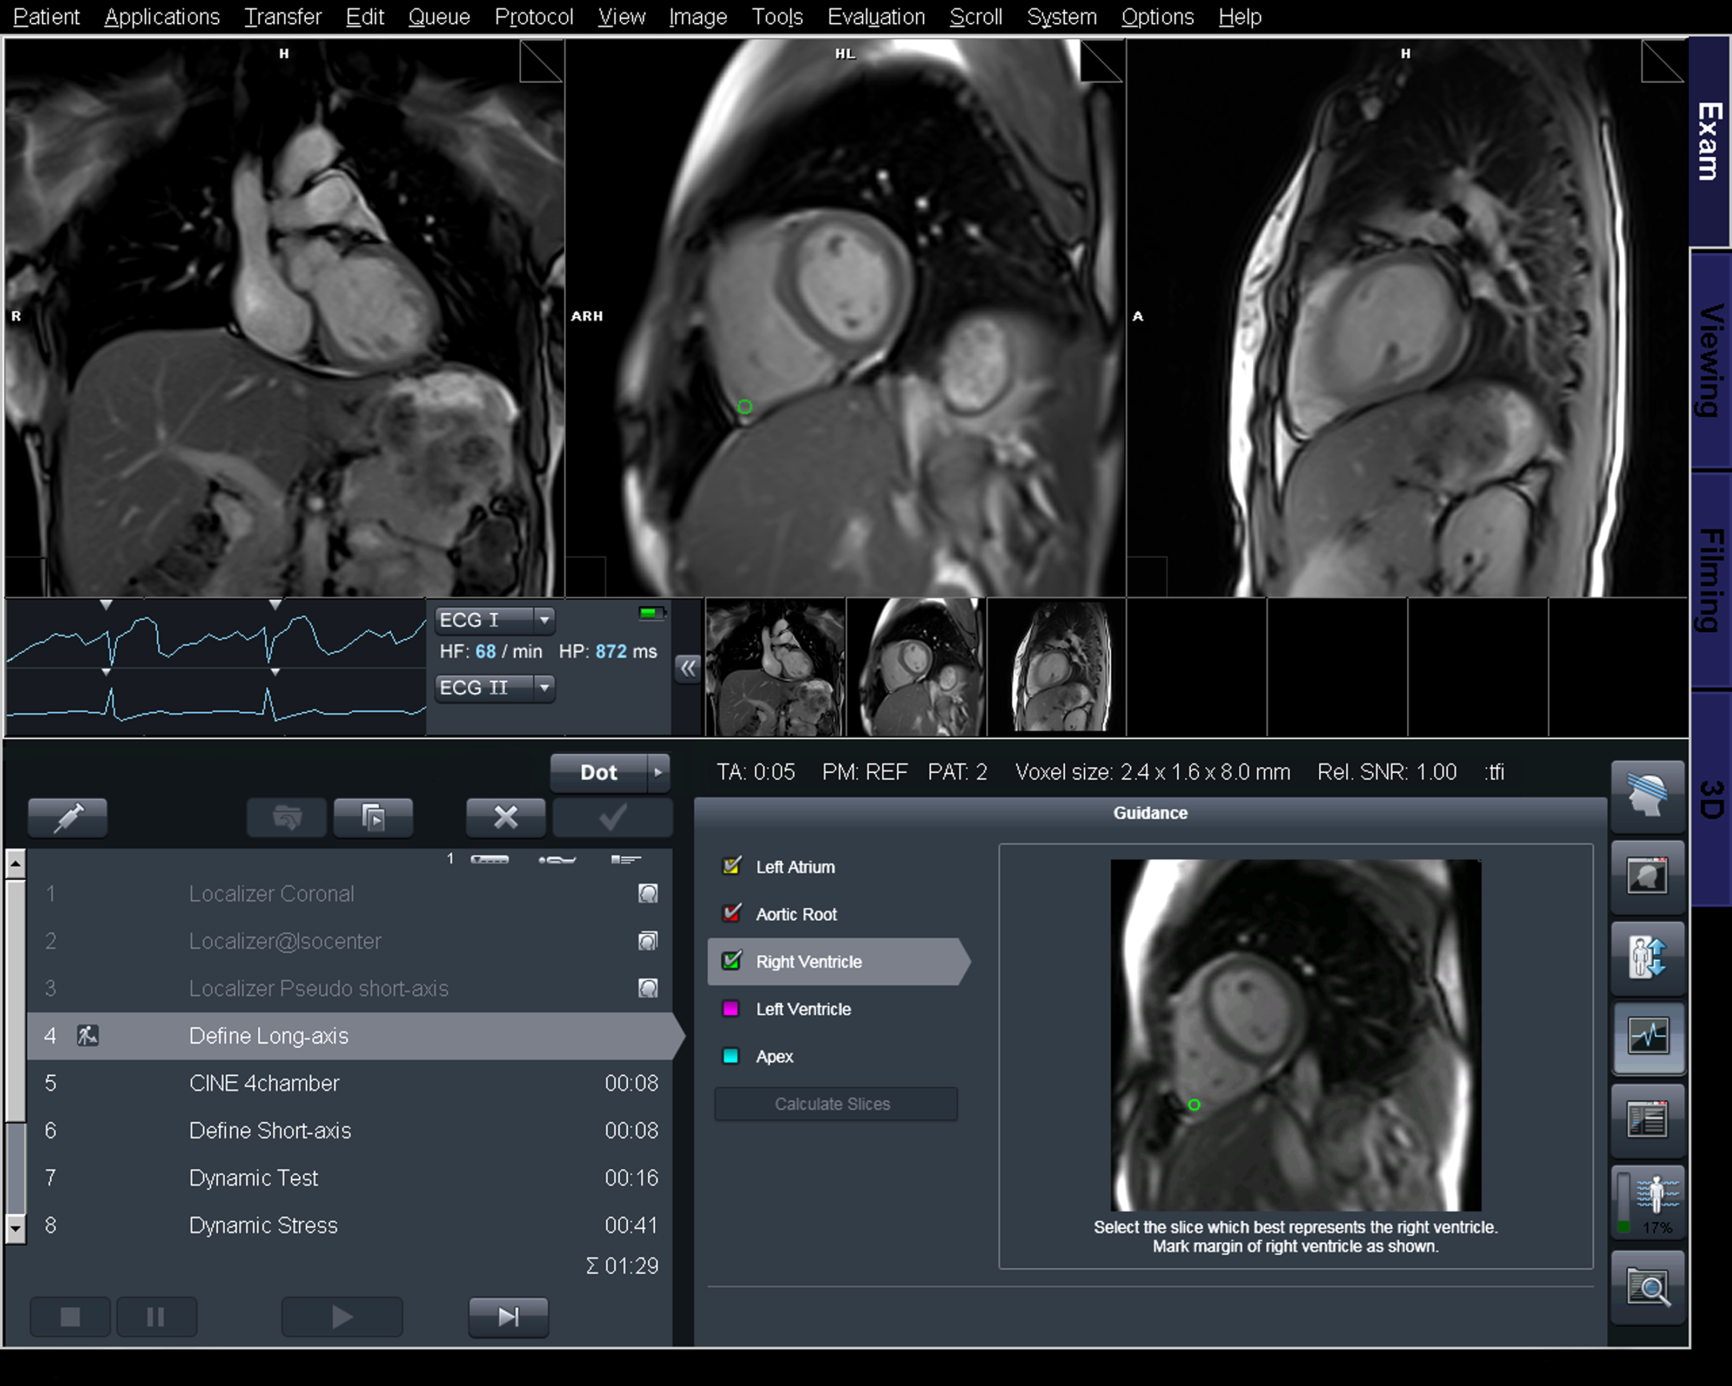Toggle the Right Ventricle checkbox
The width and height of the screenshot is (1732, 1386).
(731, 961)
